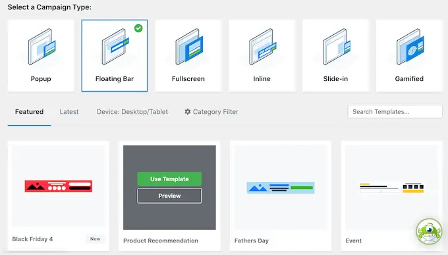The height and width of the screenshot is (255, 448).
Task: Choose the Floating Bar campaign icon
Action: pos(115,47)
